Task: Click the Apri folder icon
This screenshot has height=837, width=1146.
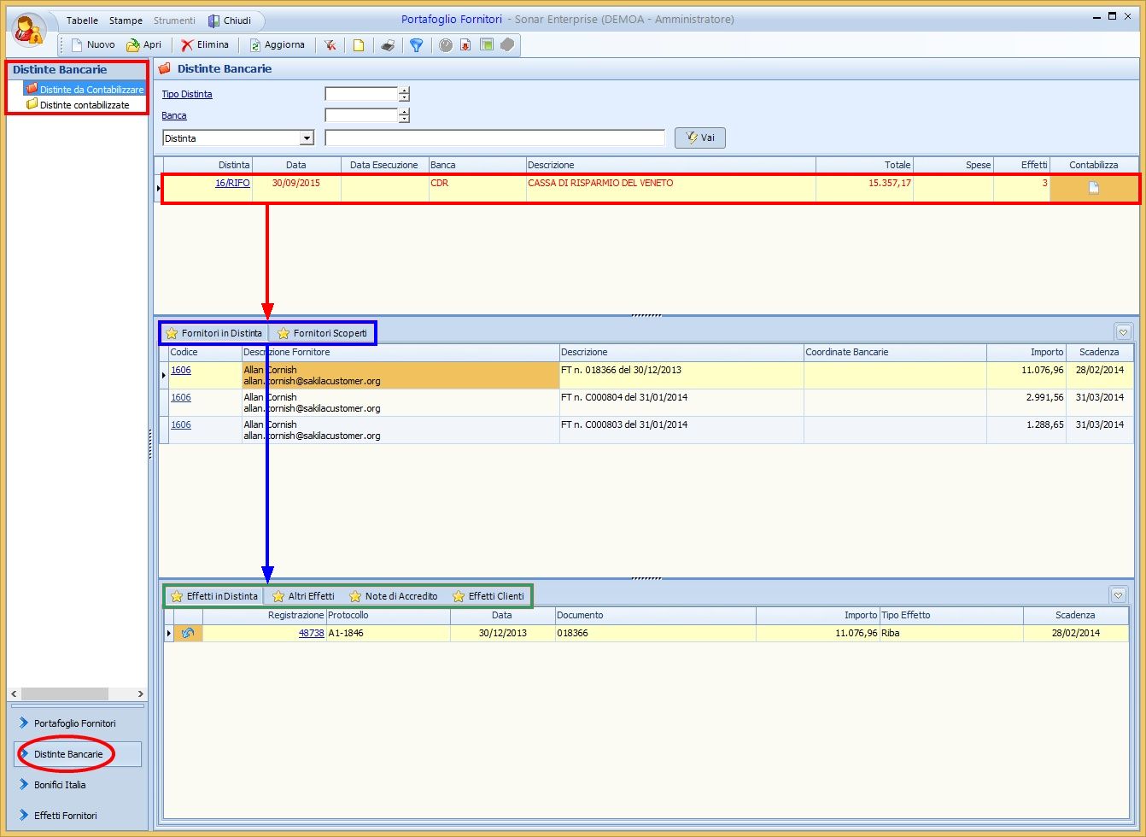Action: [x=133, y=45]
